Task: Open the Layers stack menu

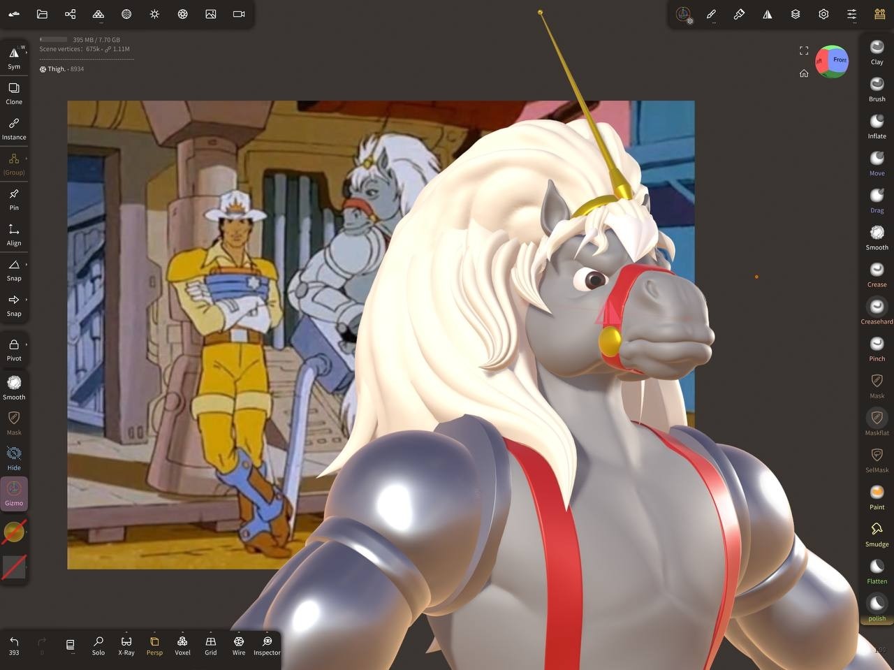Action: [x=796, y=14]
